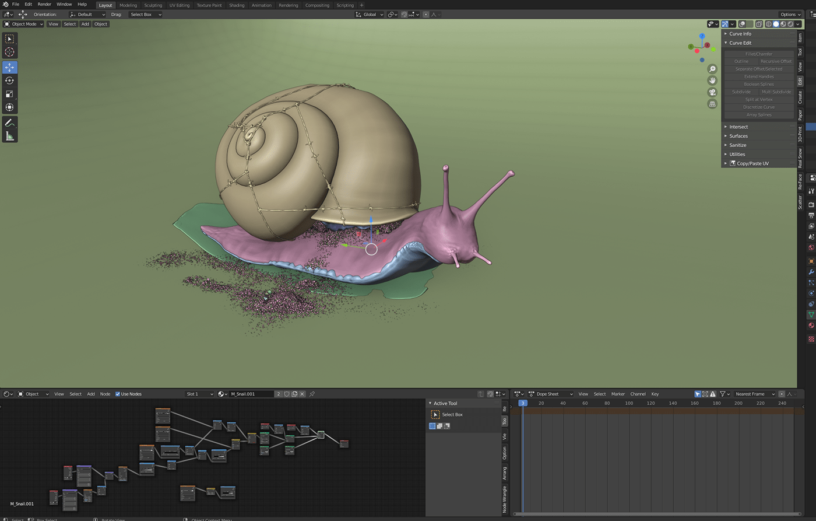
Task: Open the transform orientation Default dropdown
Action: (x=87, y=14)
